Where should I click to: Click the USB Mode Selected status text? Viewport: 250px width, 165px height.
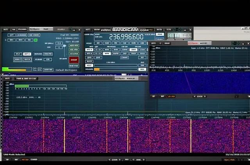[x=14, y=154]
